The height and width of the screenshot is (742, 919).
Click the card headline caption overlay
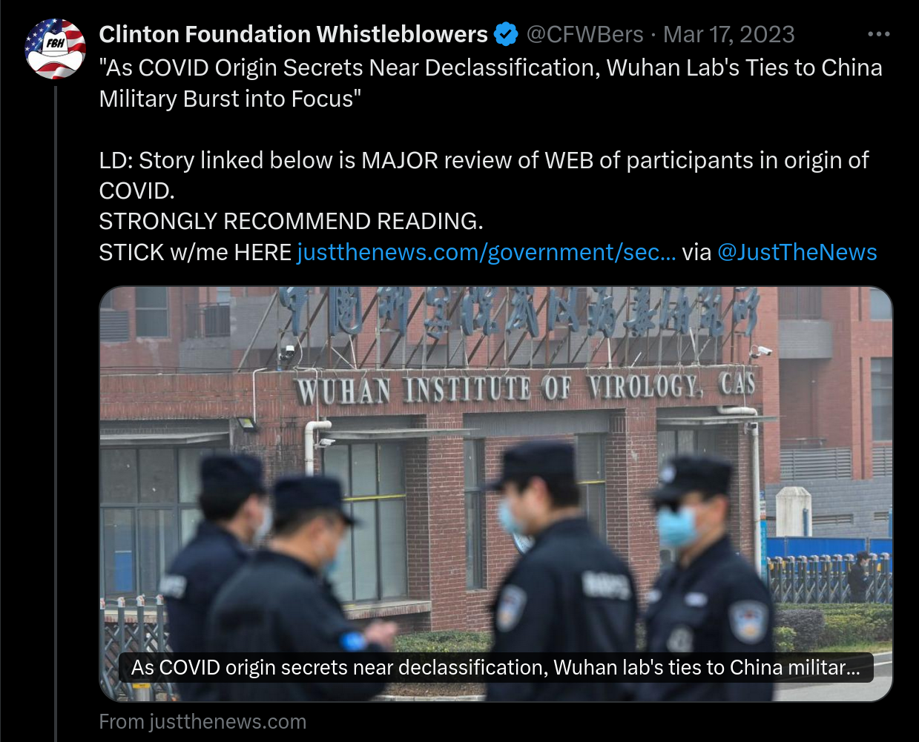(495, 668)
